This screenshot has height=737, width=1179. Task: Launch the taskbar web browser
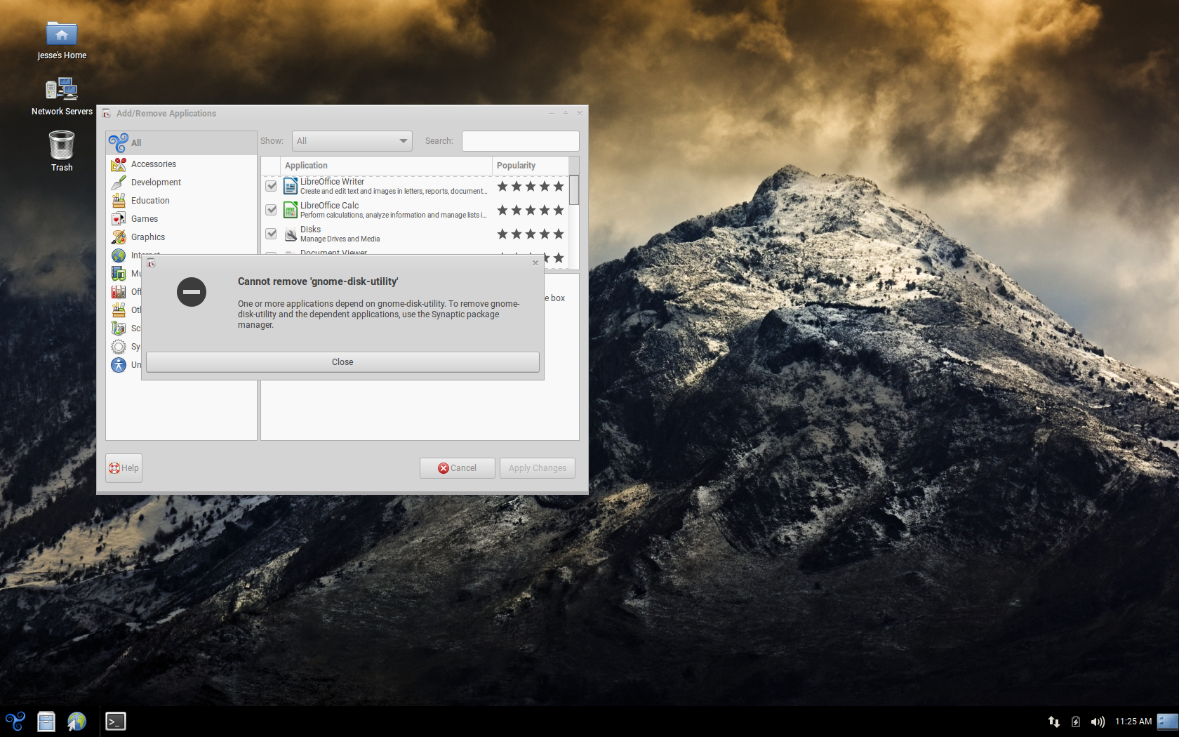(76, 722)
